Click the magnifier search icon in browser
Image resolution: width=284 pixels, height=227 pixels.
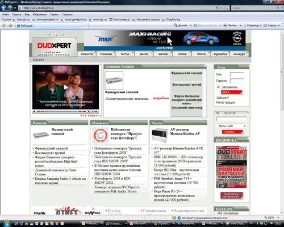pos(278,8)
